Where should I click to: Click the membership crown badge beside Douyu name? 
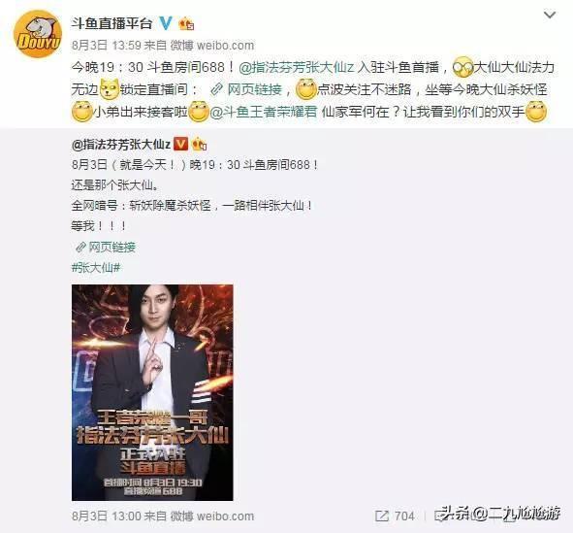click(186, 24)
